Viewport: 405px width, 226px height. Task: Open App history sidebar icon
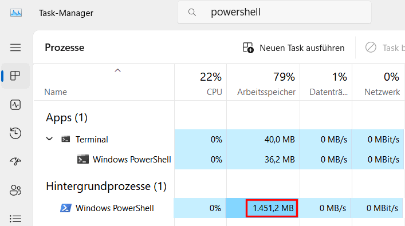click(15, 133)
